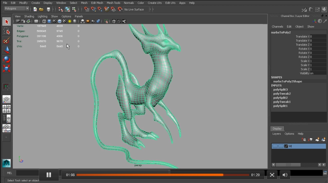Select by component type mode icon
This screenshot has height=183, width=328.
click(x=74, y=9)
